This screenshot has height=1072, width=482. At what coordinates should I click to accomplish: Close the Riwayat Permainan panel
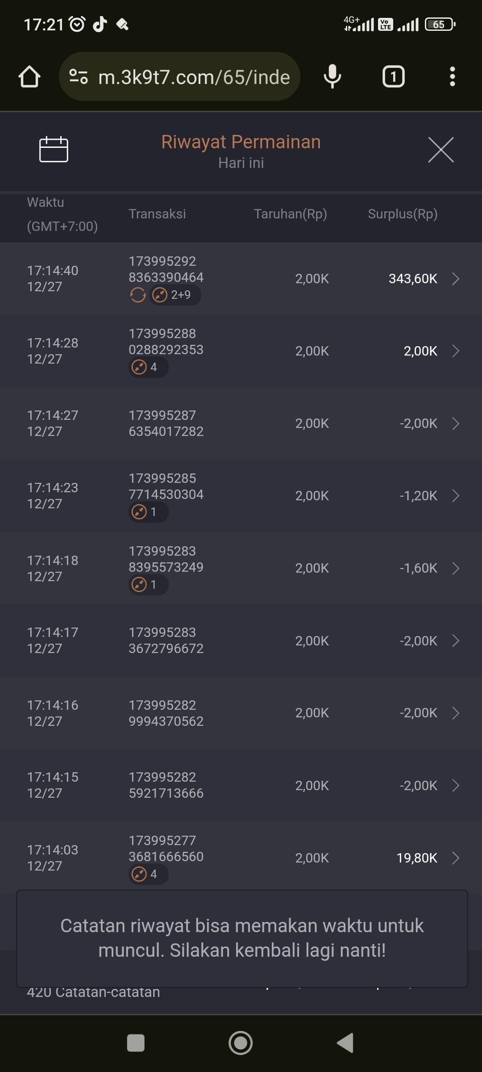coord(440,150)
